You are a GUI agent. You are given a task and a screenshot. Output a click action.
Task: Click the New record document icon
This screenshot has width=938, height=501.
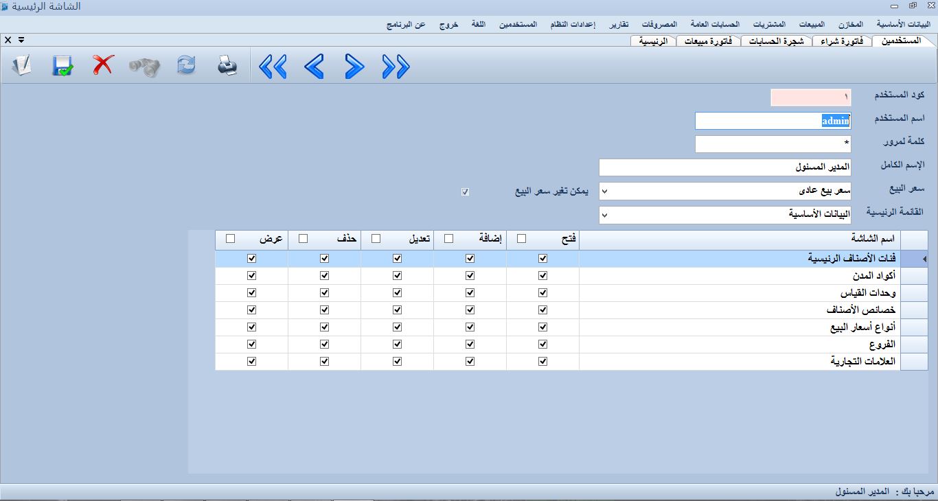[22, 66]
